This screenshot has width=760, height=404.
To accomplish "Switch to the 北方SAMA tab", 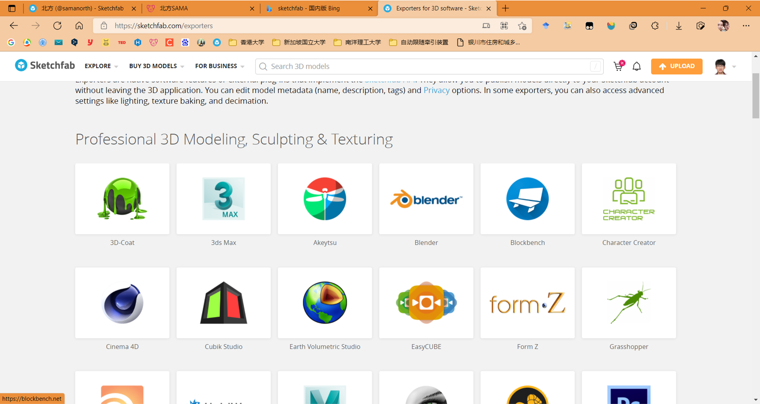I will pos(200,8).
